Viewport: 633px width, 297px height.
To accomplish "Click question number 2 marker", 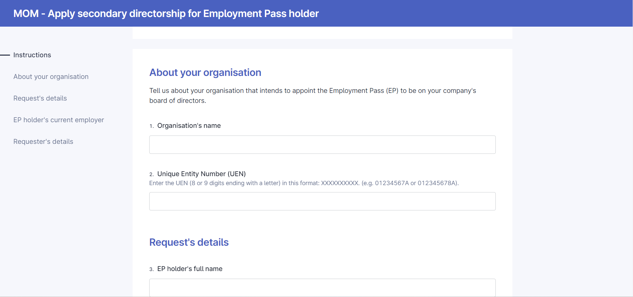I will [151, 174].
